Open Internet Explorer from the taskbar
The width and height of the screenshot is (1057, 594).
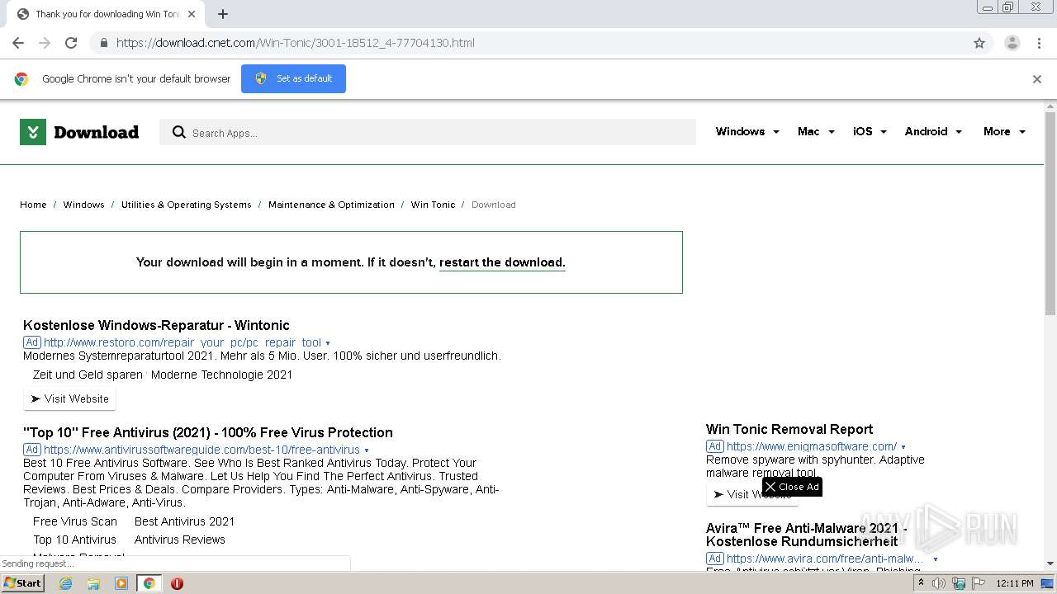(x=65, y=583)
